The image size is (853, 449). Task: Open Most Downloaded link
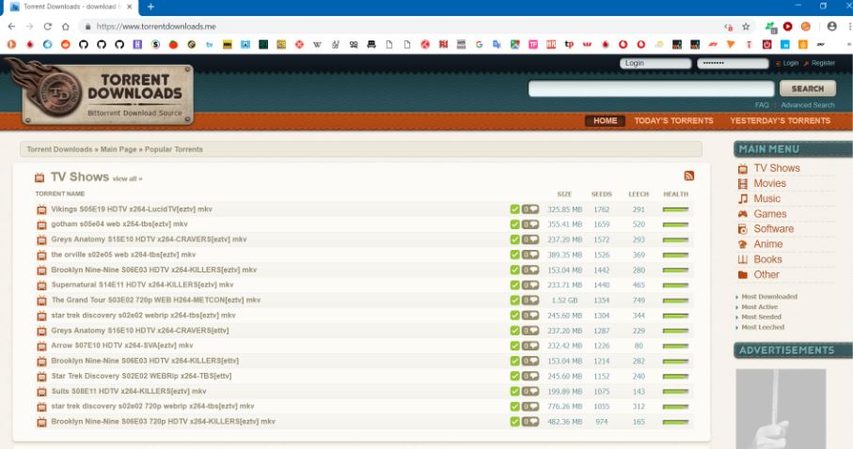coord(768,297)
